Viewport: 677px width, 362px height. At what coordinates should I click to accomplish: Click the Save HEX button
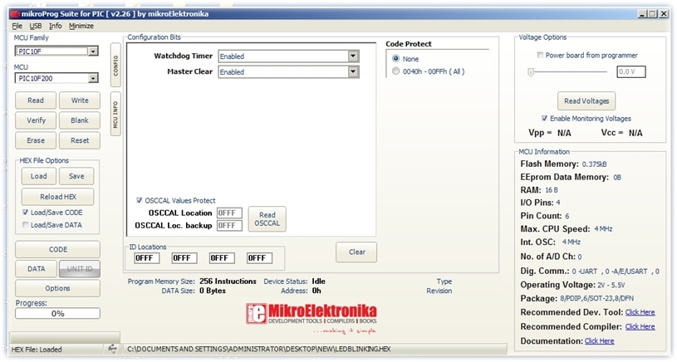tap(76, 176)
